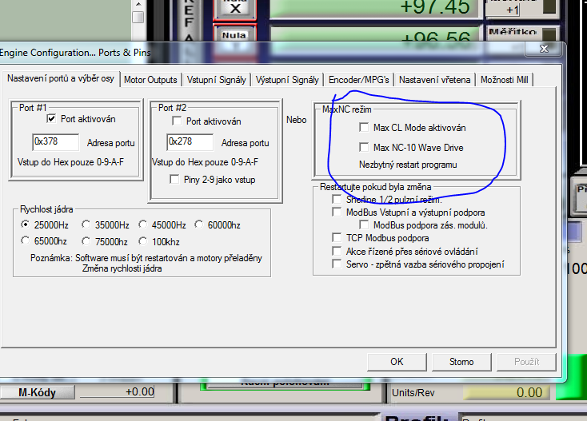Open the Výstupní Signály tab
This screenshot has width=587, height=421.
(287, 80)
